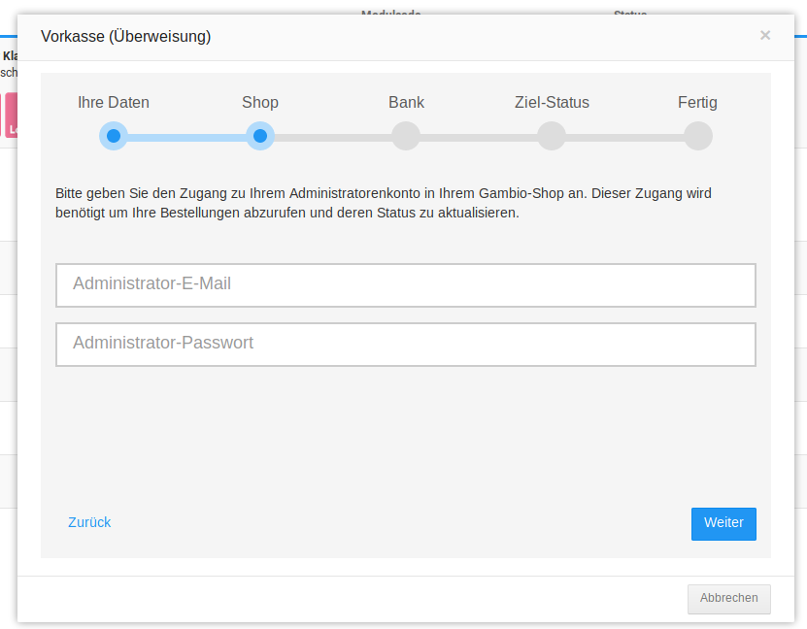
Task: Click progress bar between Ziel-Status and Fertig
Action: pos(624,137)
